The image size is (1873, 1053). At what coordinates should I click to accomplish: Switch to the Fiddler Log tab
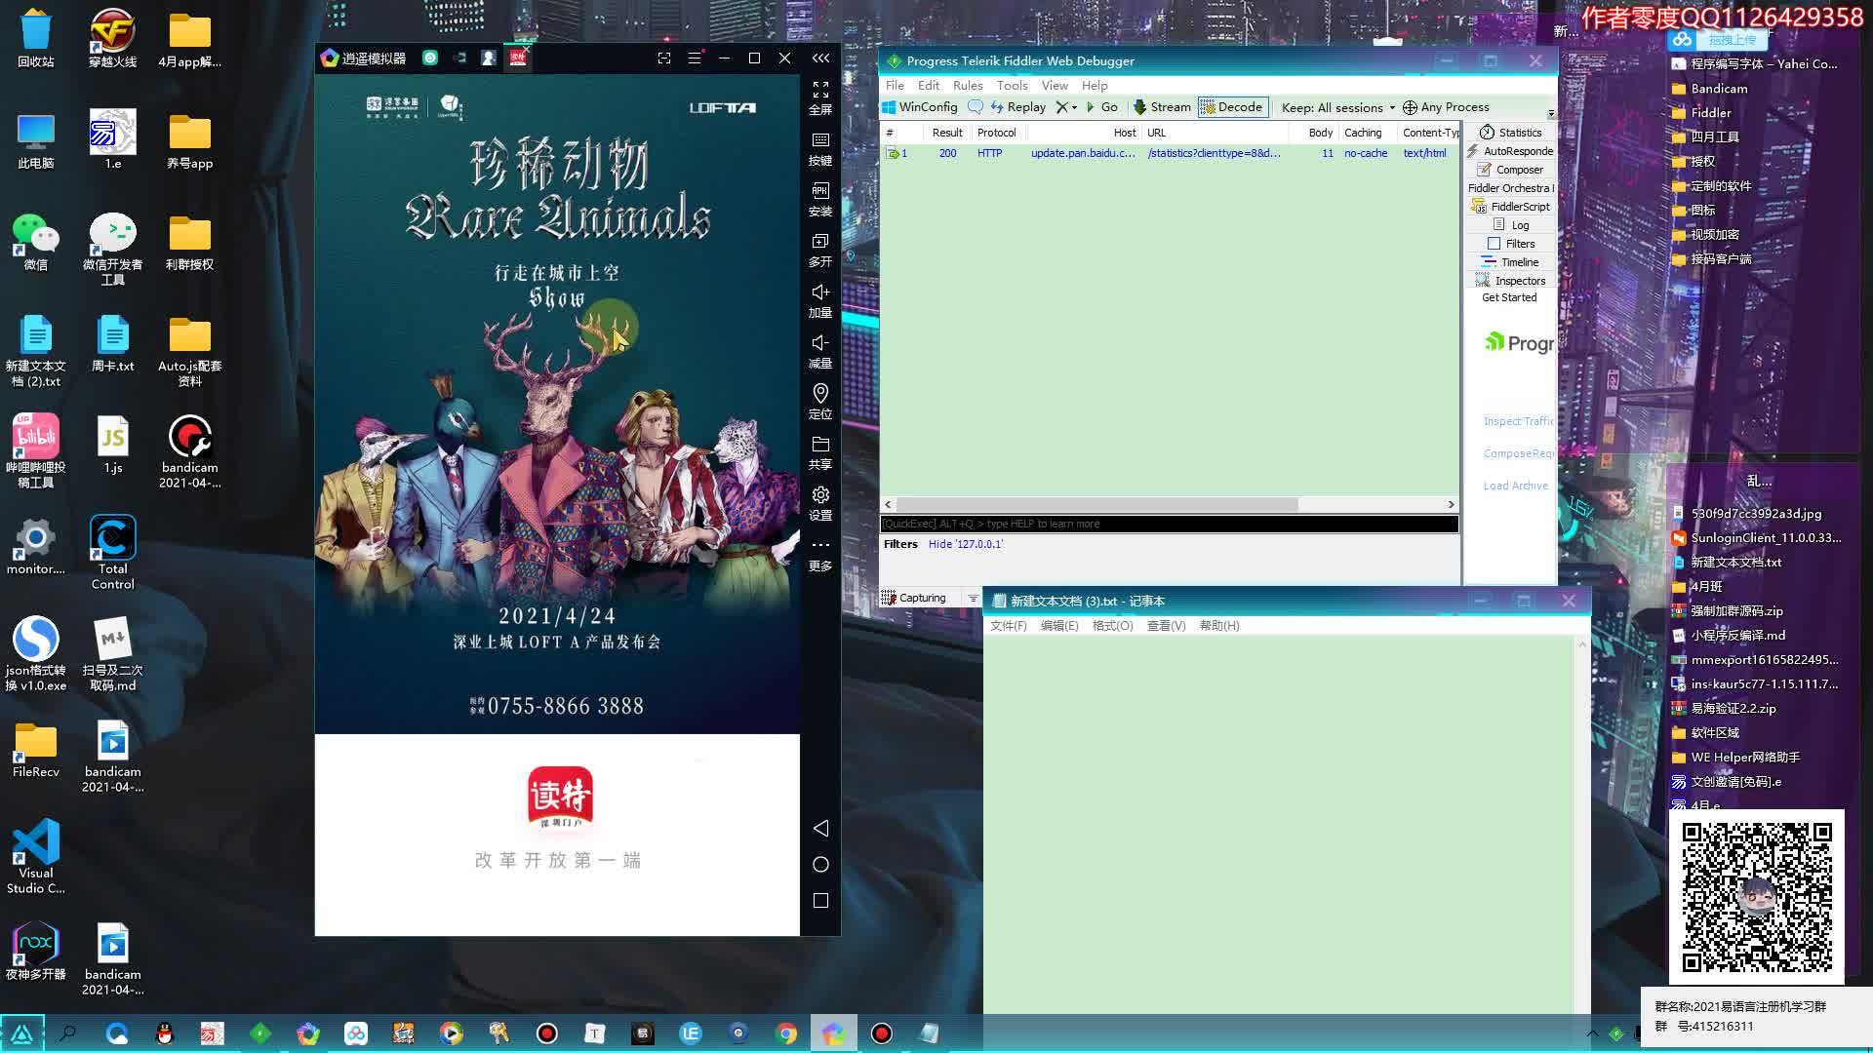tap(1511, 225)
